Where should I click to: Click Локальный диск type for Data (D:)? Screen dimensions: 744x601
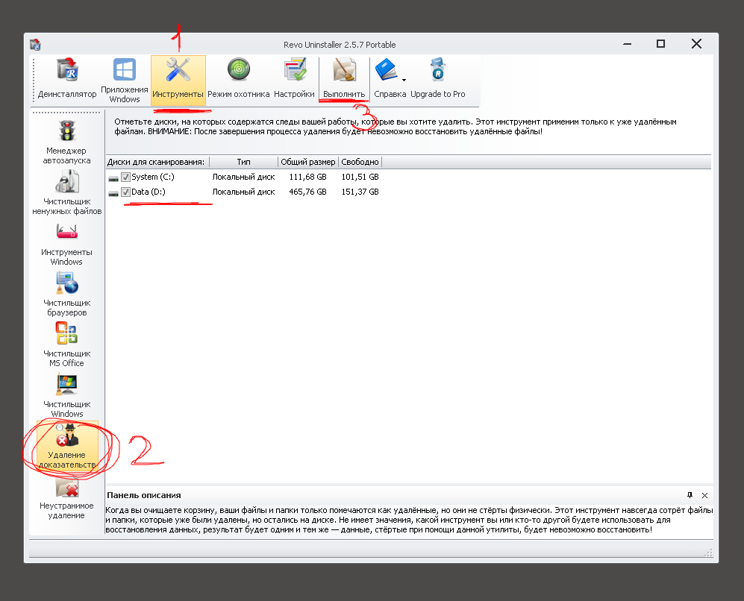click(243, 192)
